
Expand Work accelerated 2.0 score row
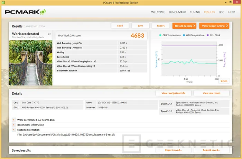pos(14,120)
